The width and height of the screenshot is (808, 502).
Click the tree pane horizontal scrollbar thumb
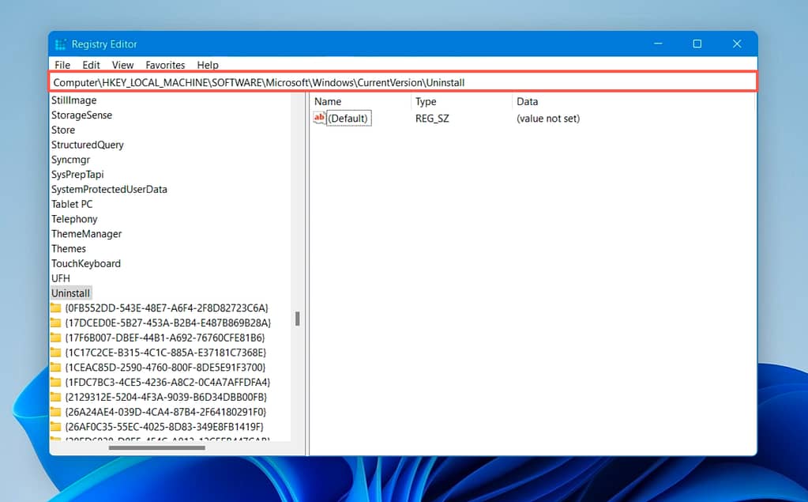(x=157, y=447)
